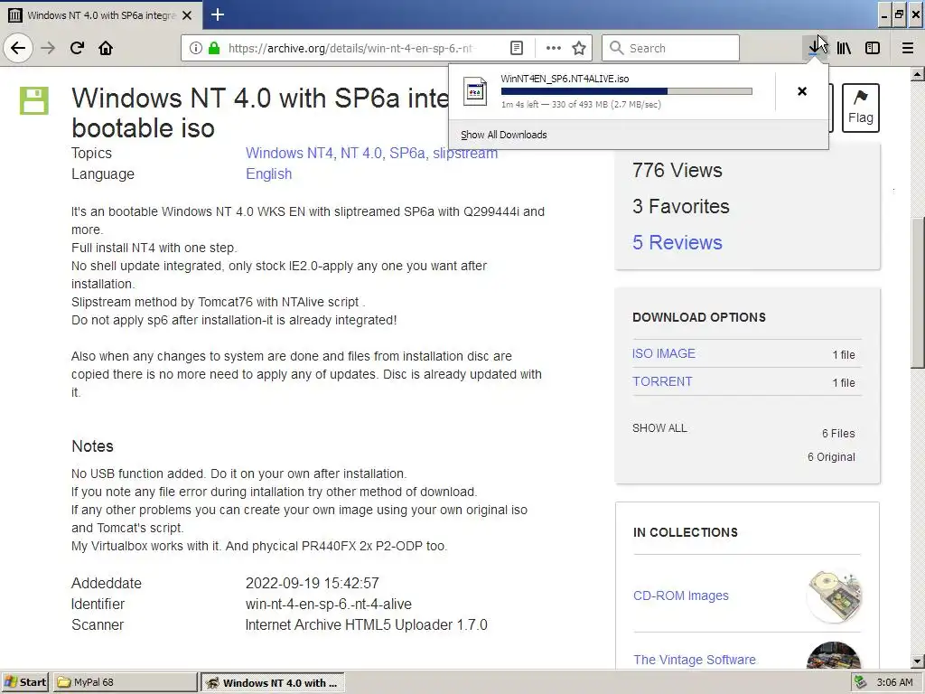925x694 pixels.
Task: Click the WinNT4EN_SP6.NT4ALIVE.iso filename
Action: coord(565,79)
